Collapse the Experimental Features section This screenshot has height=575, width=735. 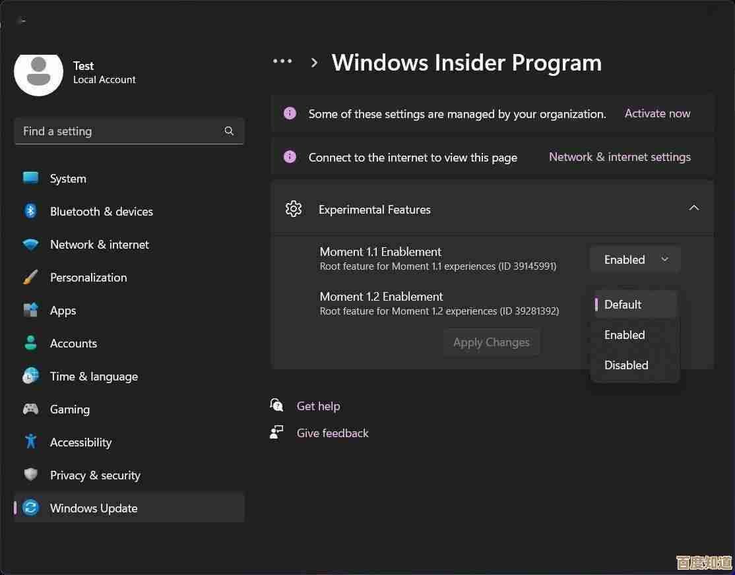(693, 208)
